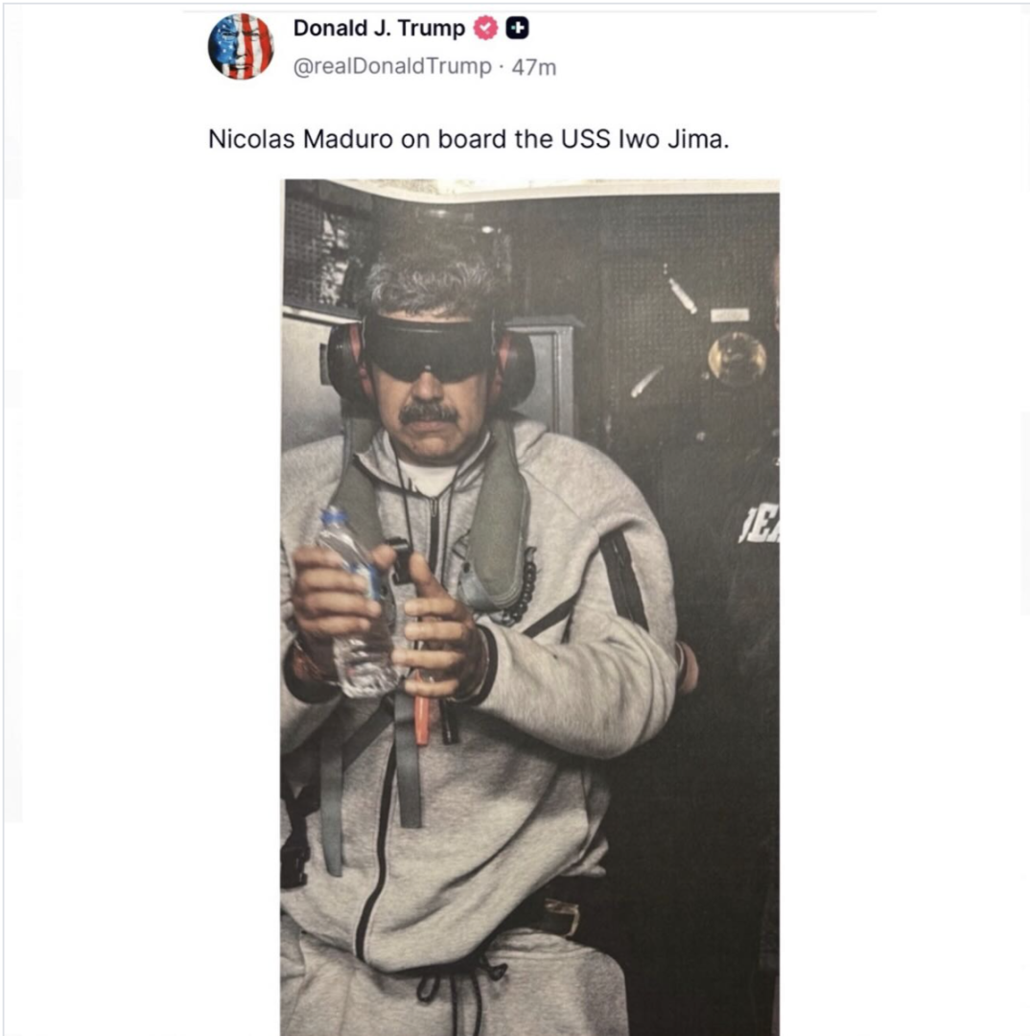
Task: Click the post text about the USS Iwo Jima
Action: click(x=469, y=138)
